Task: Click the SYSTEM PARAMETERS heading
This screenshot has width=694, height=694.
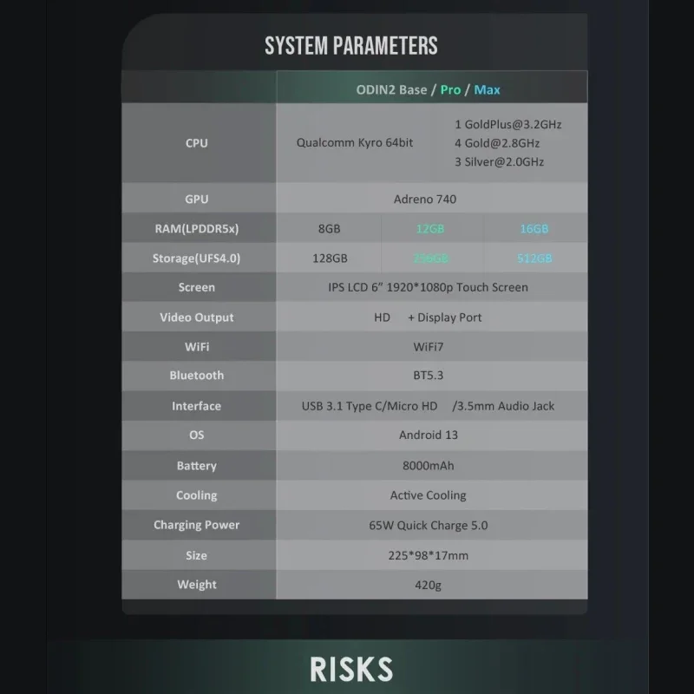Action: coord(350,45)
